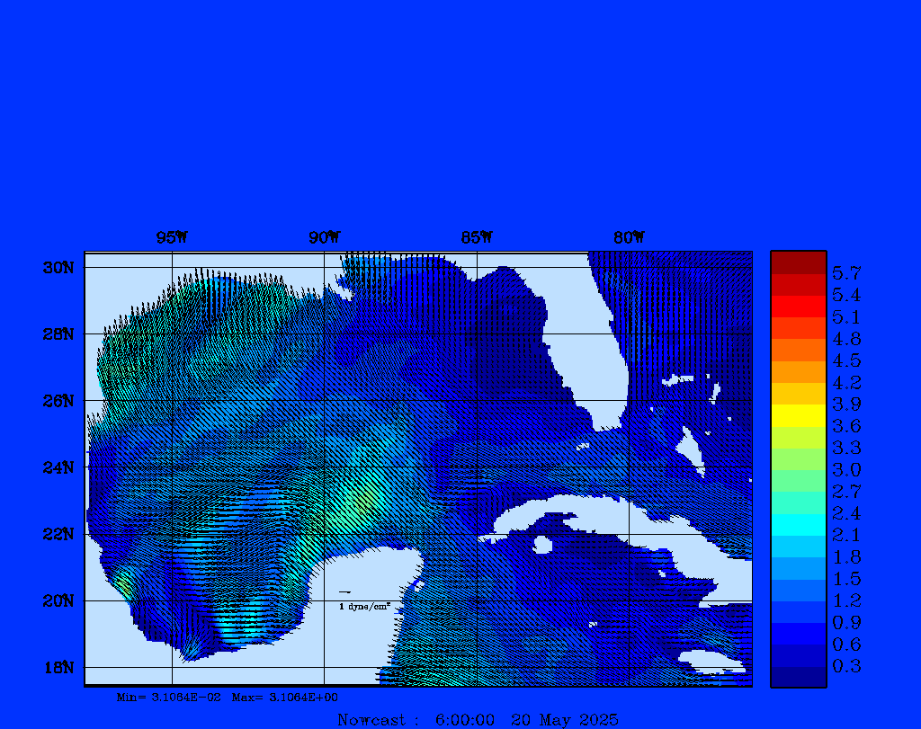Screen dimensions: 921x729
Task: Select the 90W longitude label
Action: tap(324, 238)
